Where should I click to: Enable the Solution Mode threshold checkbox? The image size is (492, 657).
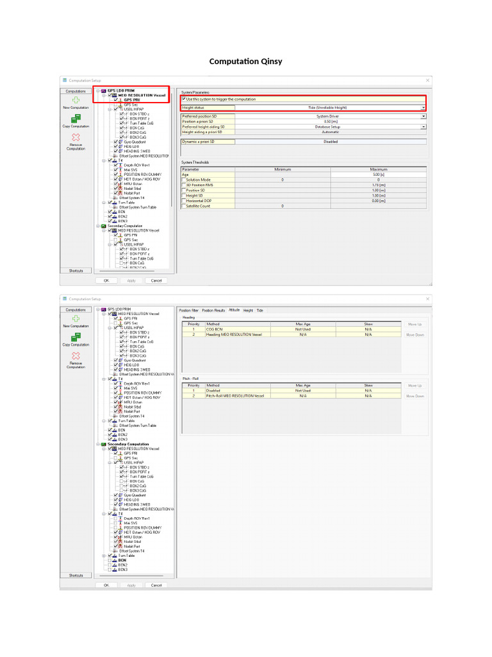pos(184,180)
